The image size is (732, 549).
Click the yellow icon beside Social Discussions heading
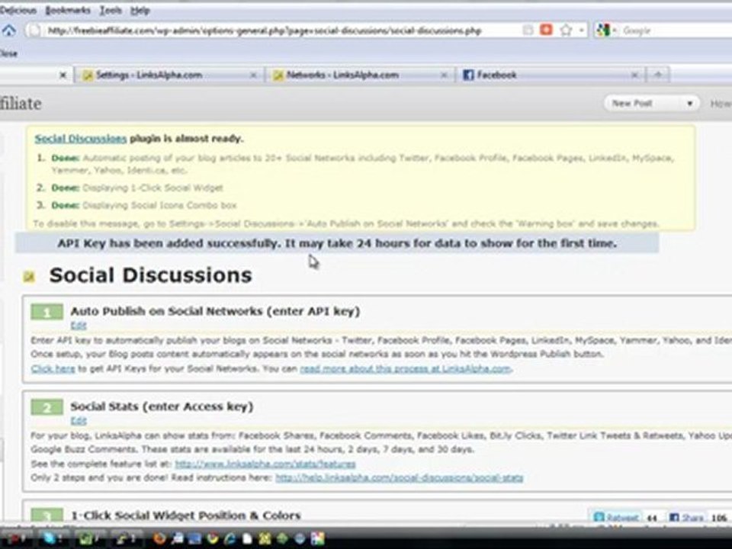[x=29, y=277]
